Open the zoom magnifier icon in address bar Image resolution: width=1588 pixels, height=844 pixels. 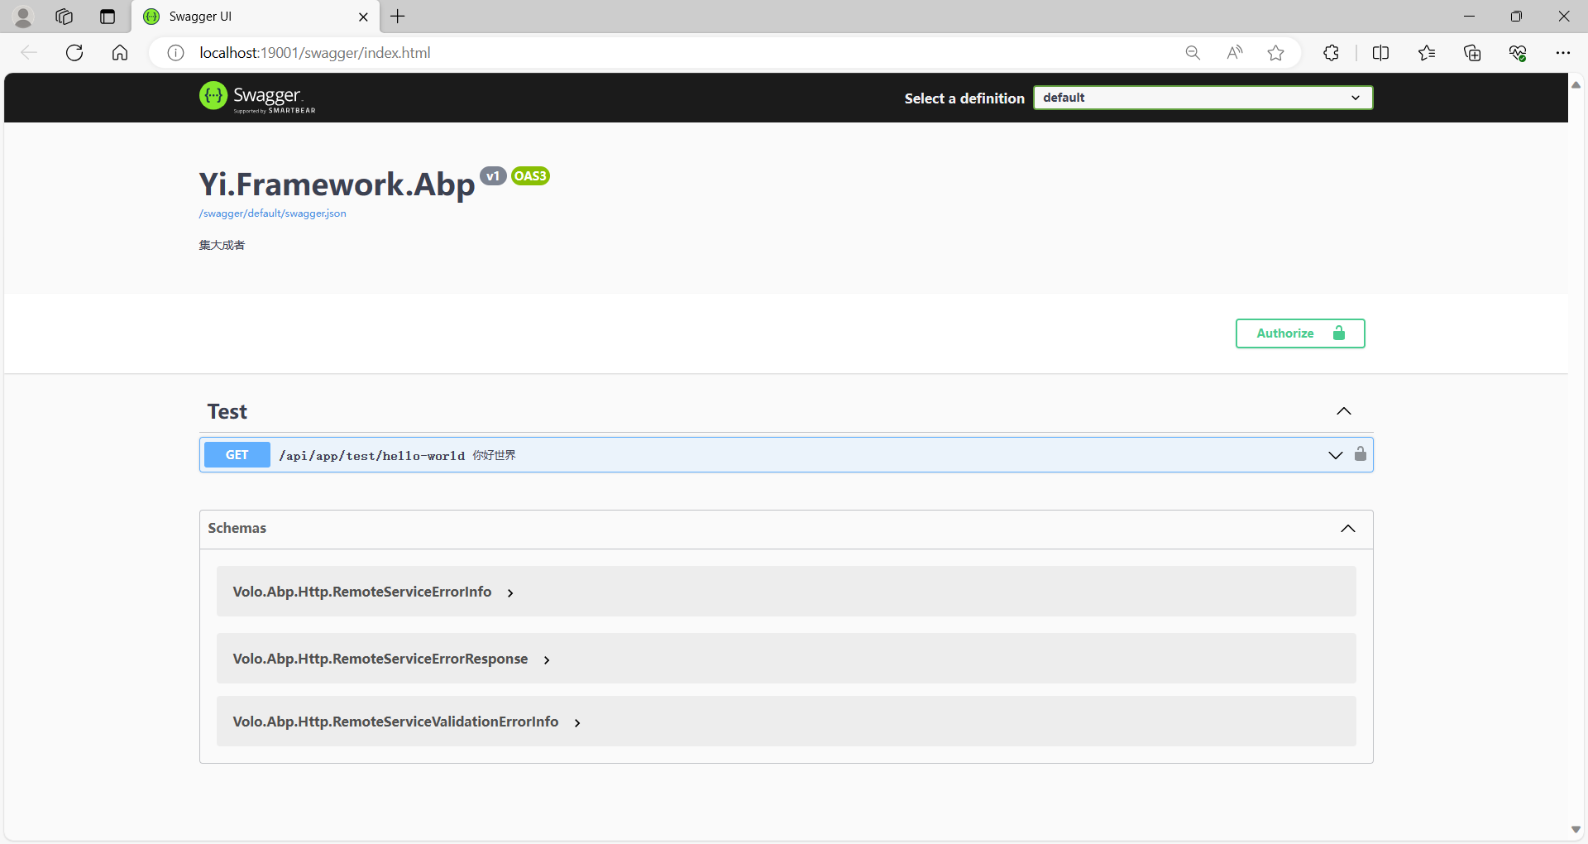coord(1193,53)
